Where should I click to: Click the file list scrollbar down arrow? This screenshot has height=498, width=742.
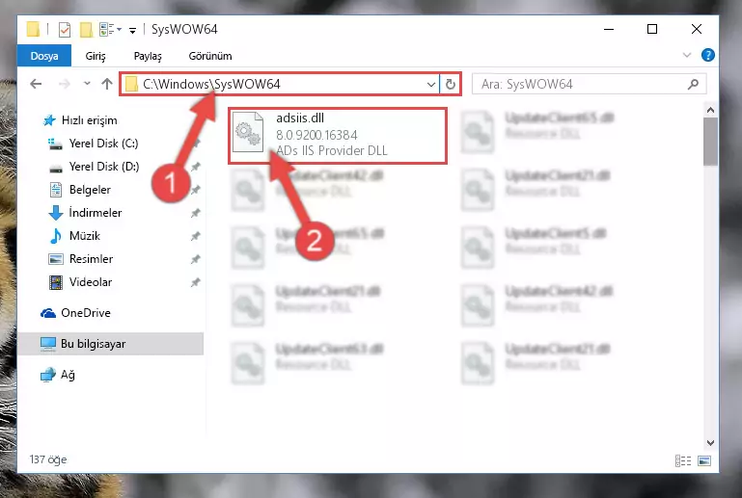click(710, 443)
